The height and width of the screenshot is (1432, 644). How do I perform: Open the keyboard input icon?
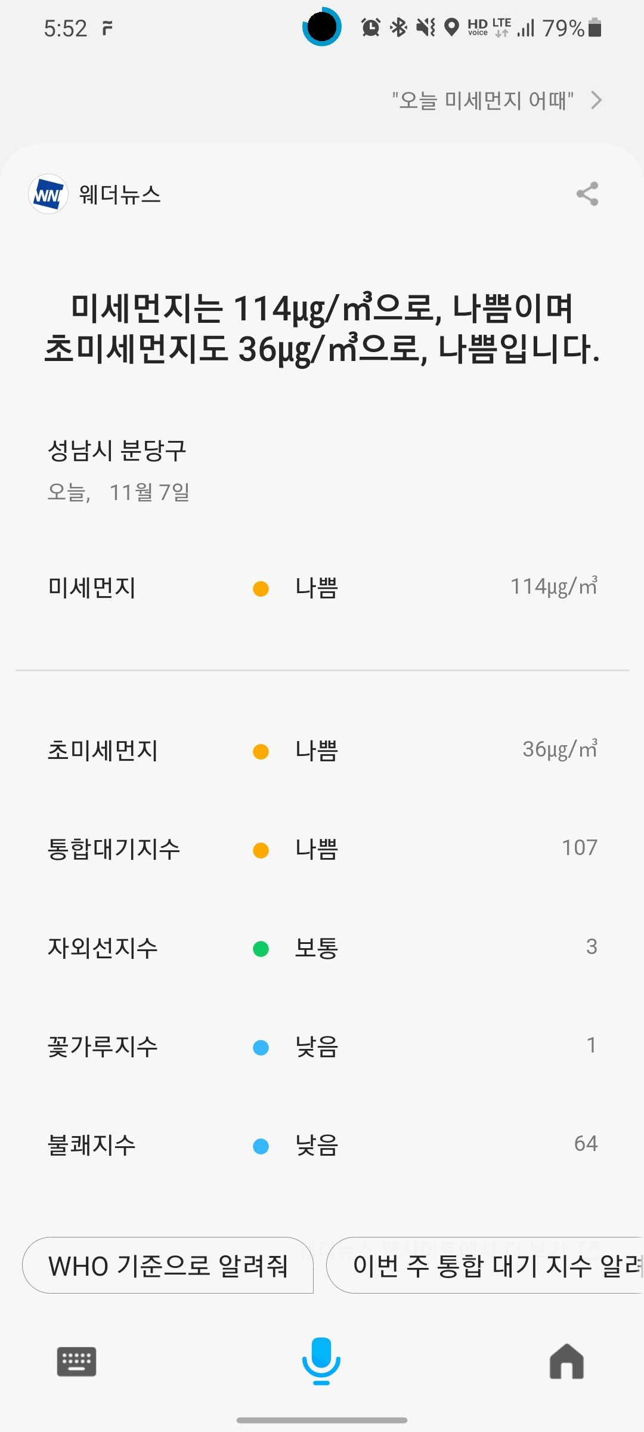point(76,1362)
